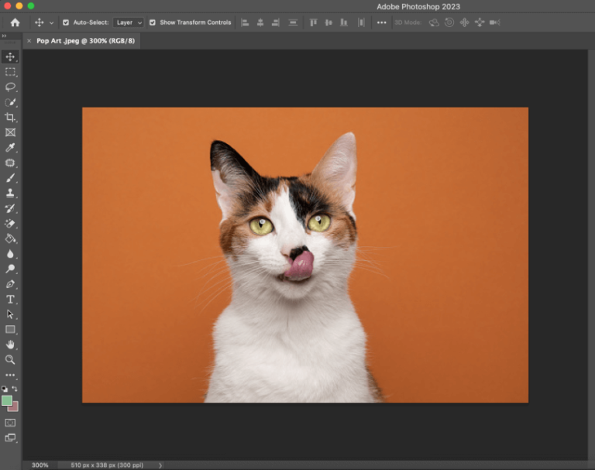The image size is (595, 470).
Task: Close the Pop Art .jpeg document tab
Action: pos(29,40)
